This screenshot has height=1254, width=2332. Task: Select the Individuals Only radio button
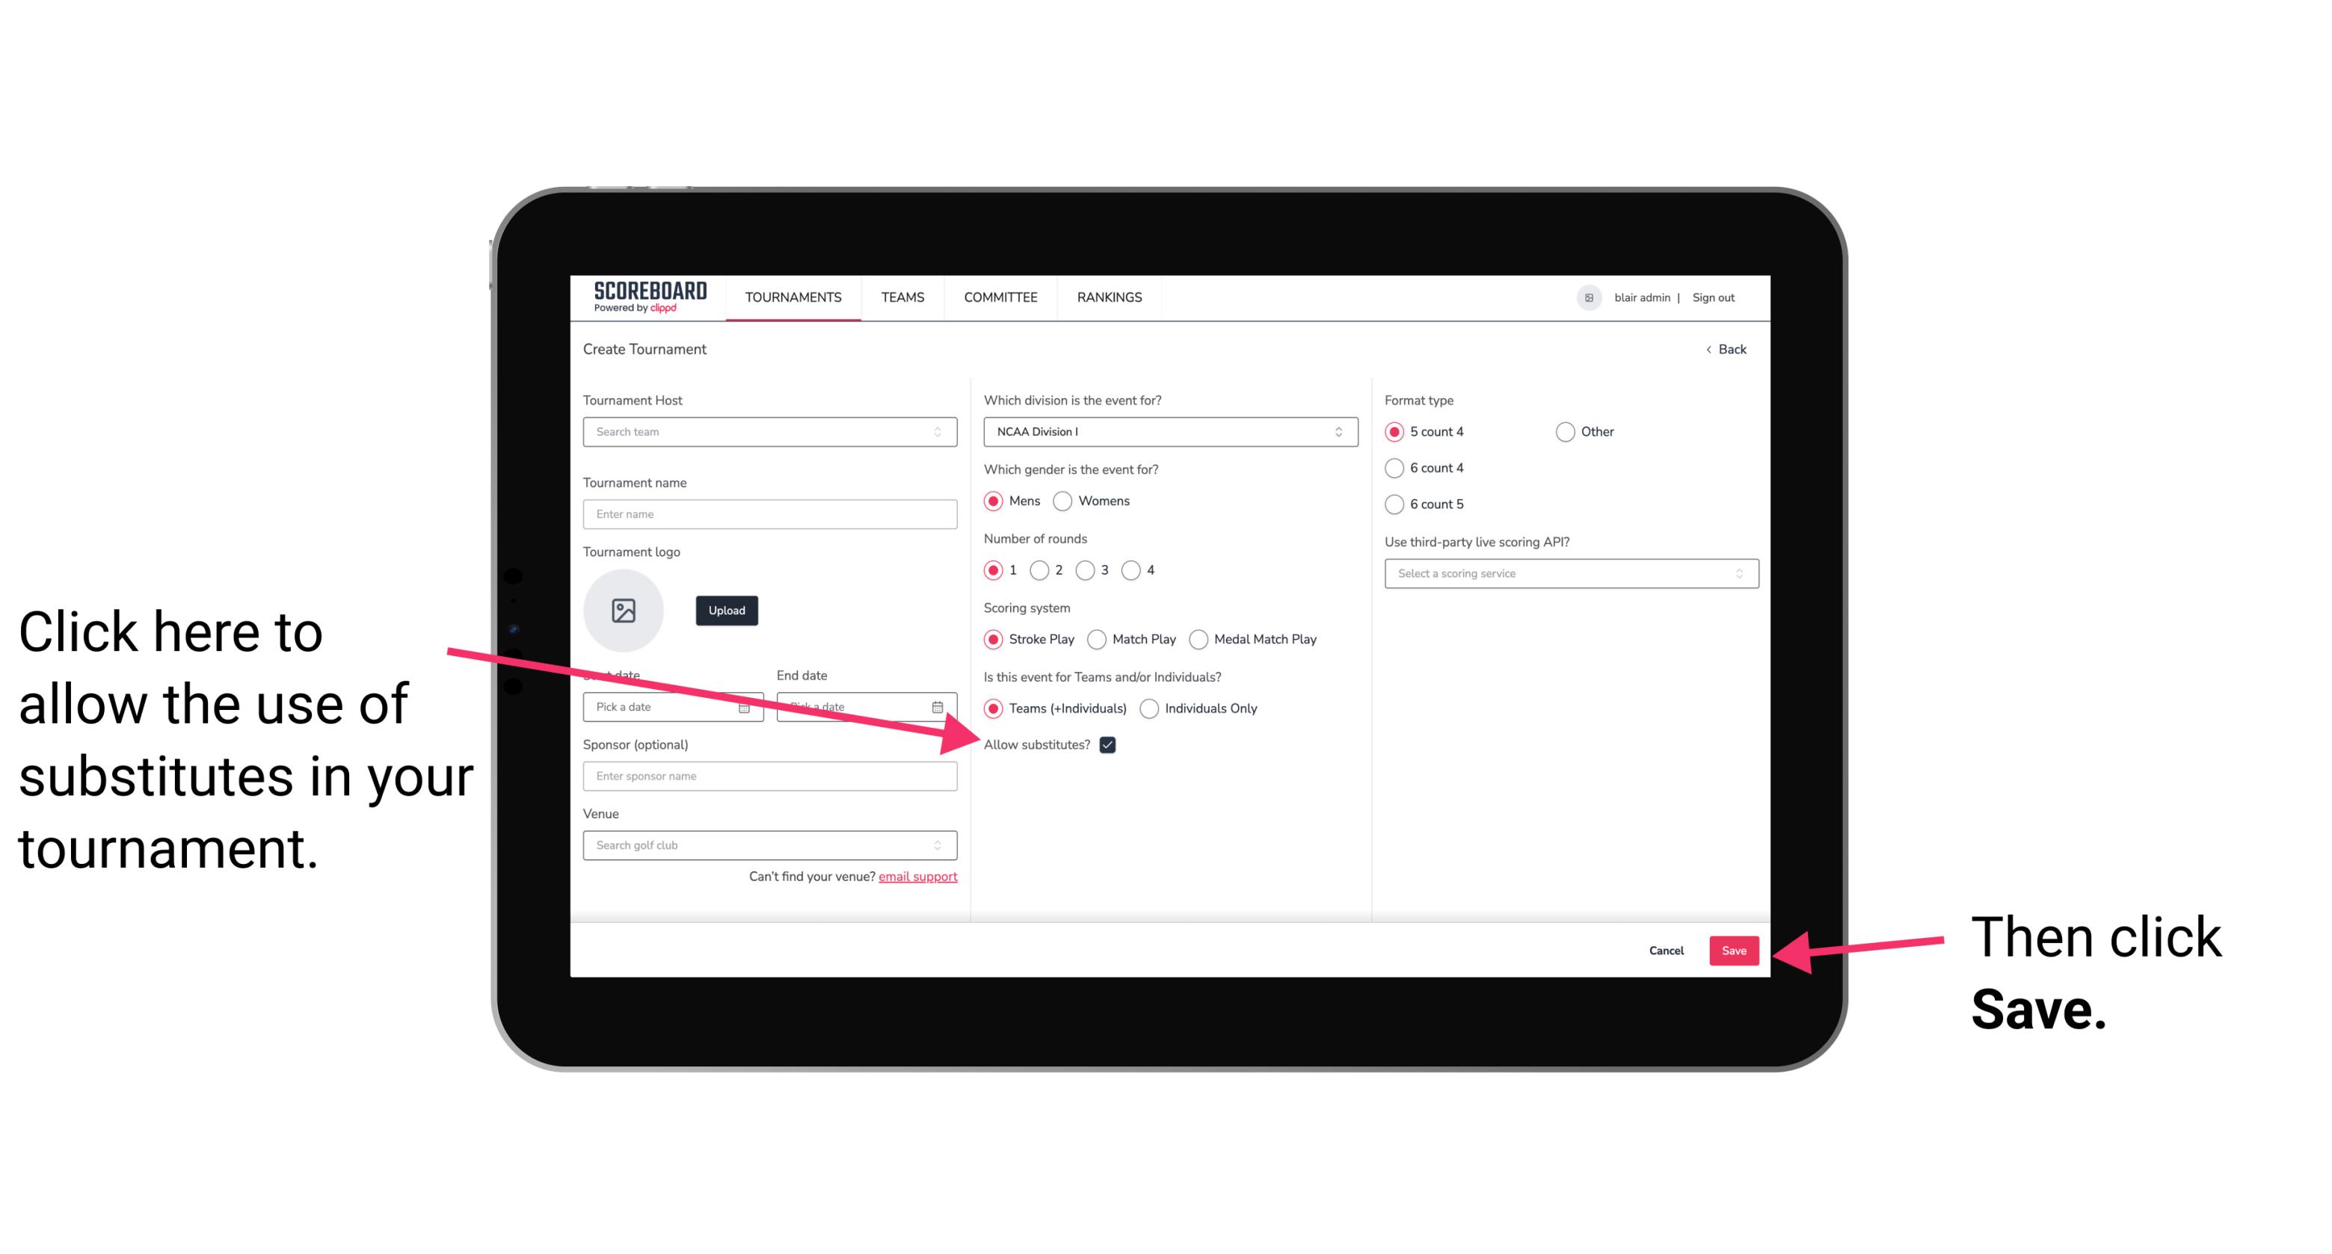[1148, 709]
